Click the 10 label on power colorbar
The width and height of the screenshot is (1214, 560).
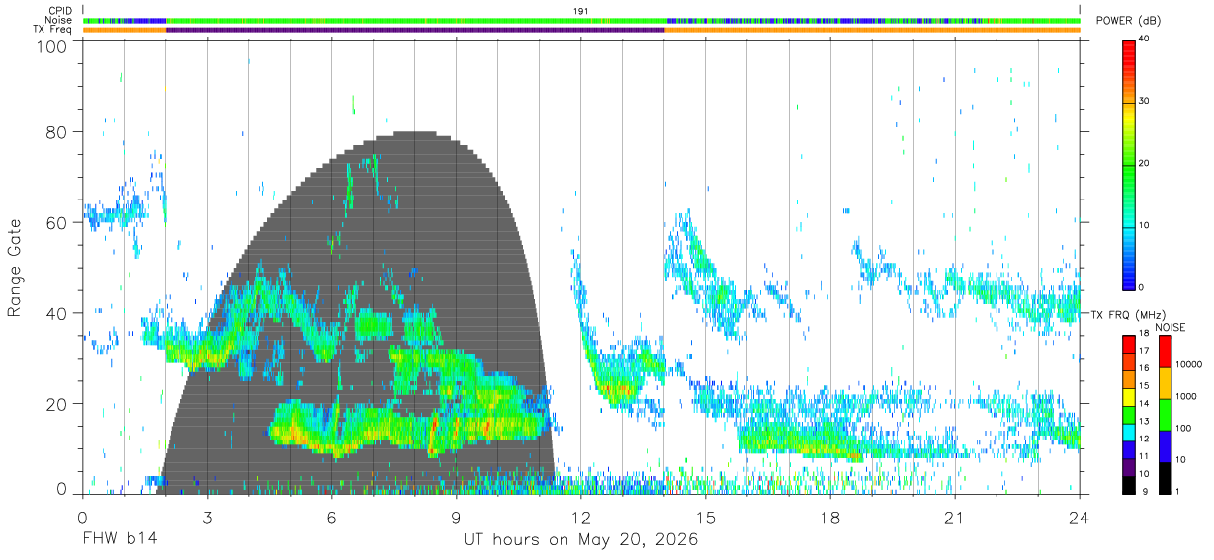(1143, 225)
